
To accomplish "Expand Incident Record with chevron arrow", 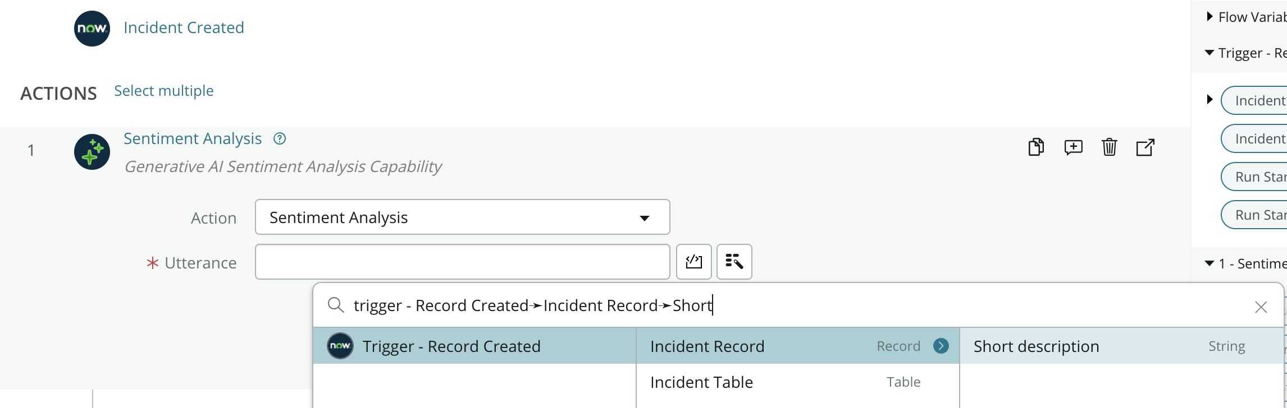I will coord(941,346).
